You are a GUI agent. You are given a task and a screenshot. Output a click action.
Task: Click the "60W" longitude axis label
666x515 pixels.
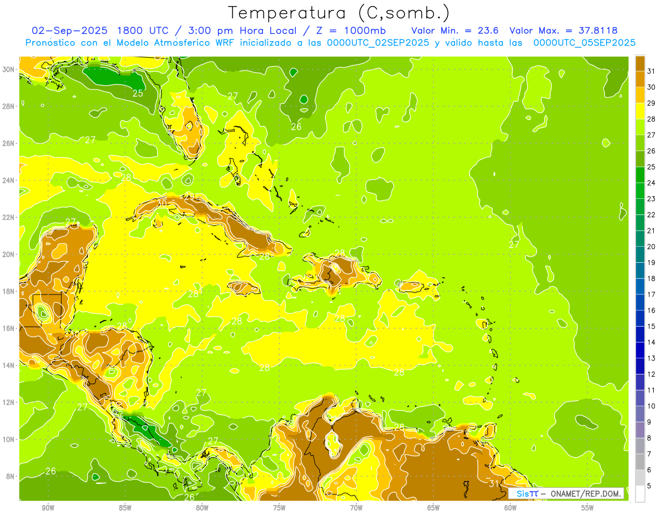point(511,508)
